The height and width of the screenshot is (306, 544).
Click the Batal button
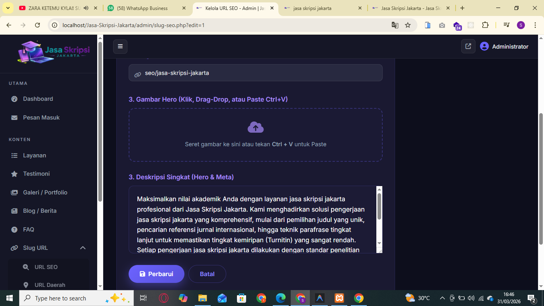[207, 274]
